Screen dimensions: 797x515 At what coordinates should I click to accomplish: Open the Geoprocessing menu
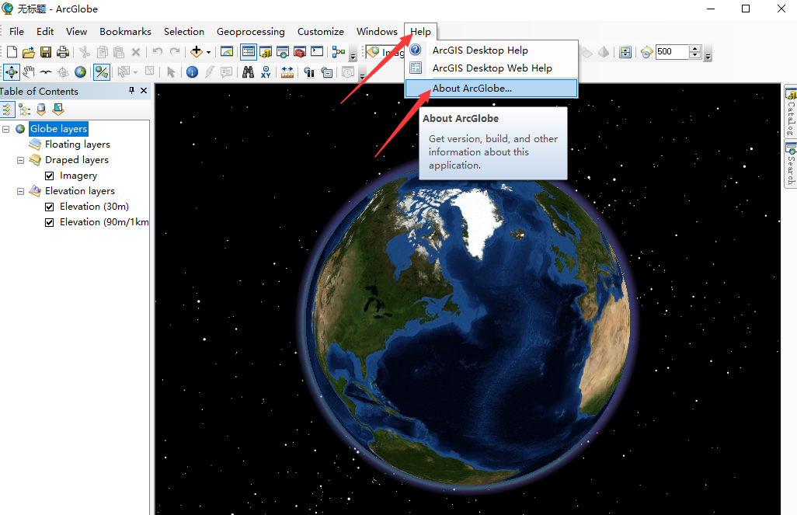coord(251,32)
